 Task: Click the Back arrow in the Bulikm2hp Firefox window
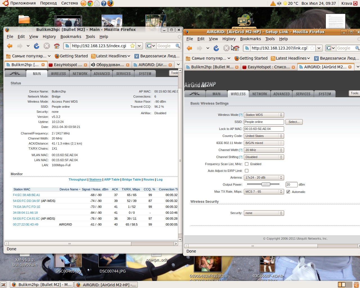[10, 46]
